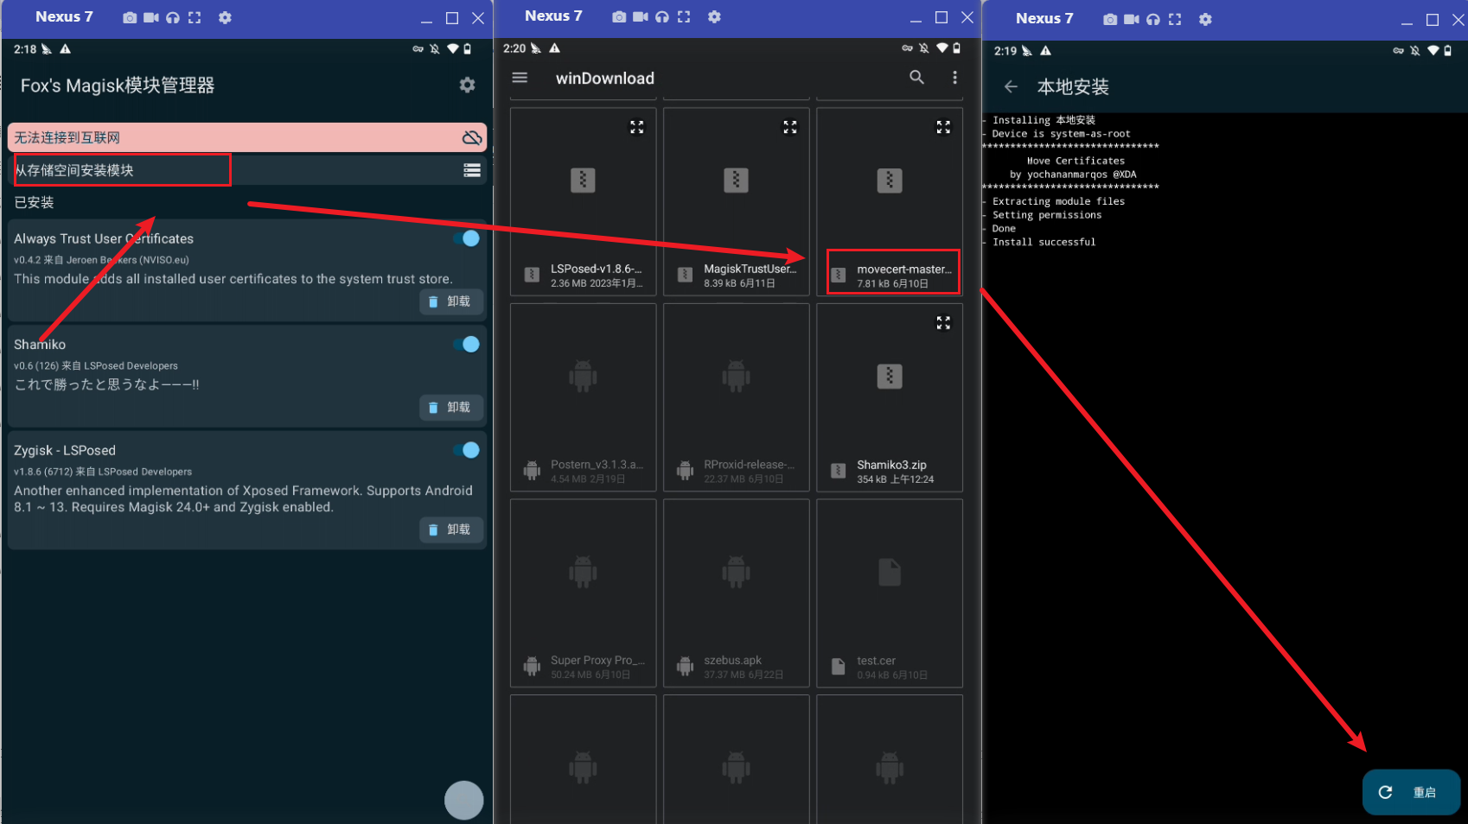Screen dimensions: 1468x824
Task: Toggle Shamiko module switch
Action: pos(467,344)
